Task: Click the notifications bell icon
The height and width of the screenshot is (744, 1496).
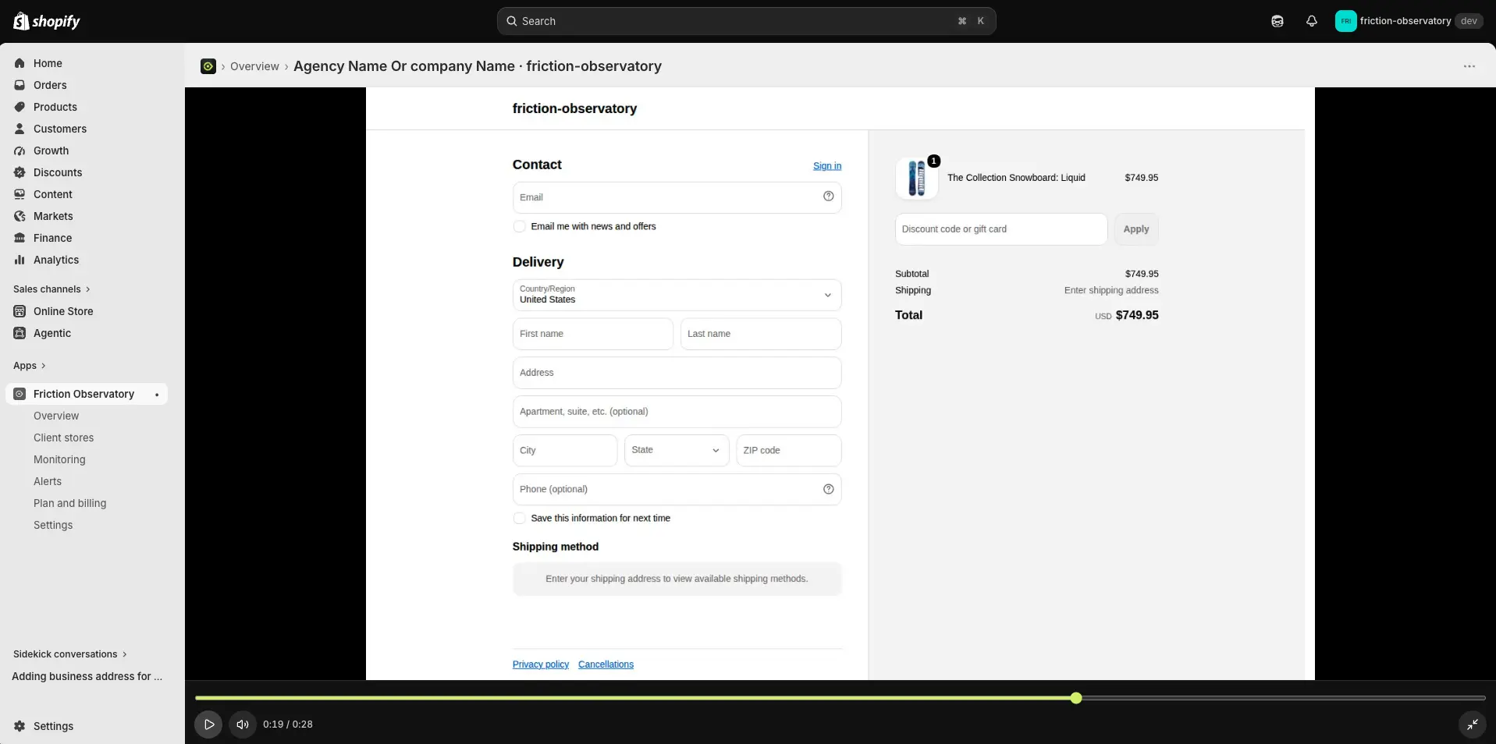Action: 1311,21
